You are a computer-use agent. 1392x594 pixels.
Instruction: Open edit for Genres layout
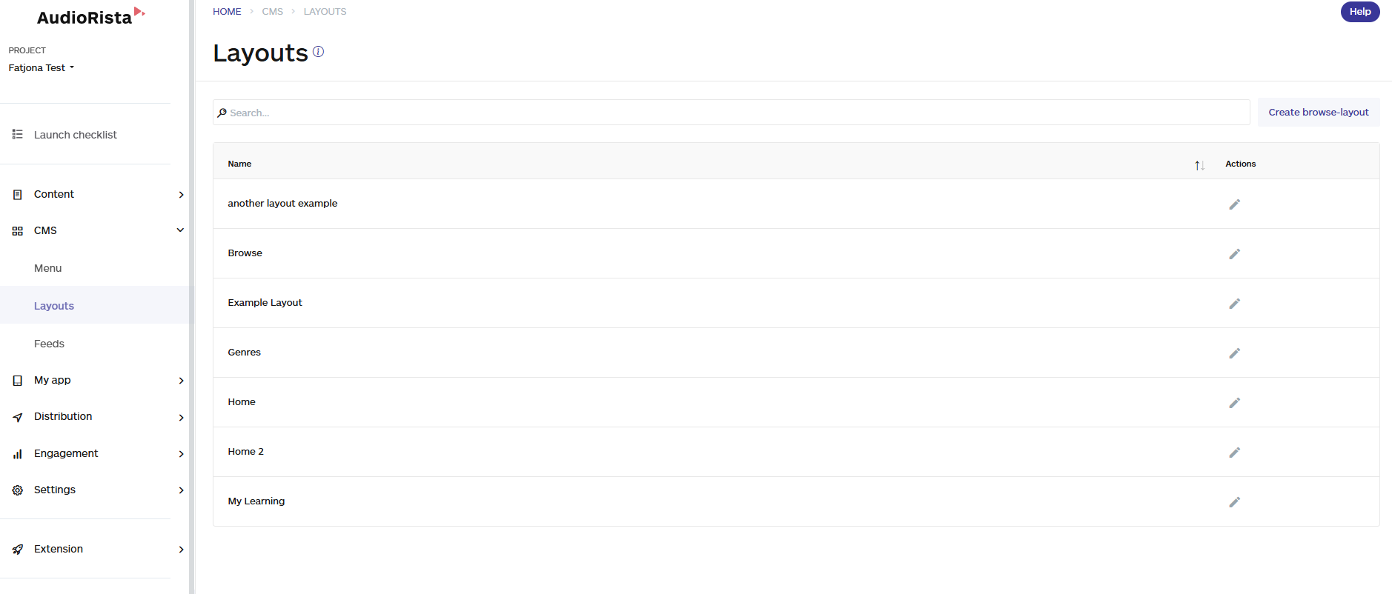pos(1234,353)
